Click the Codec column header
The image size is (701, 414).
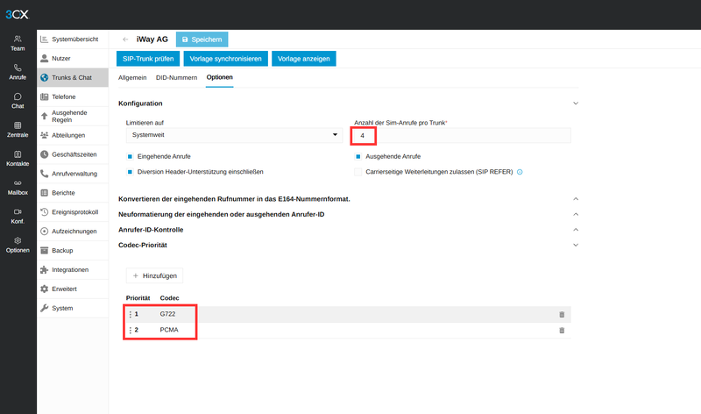[169, 298]
